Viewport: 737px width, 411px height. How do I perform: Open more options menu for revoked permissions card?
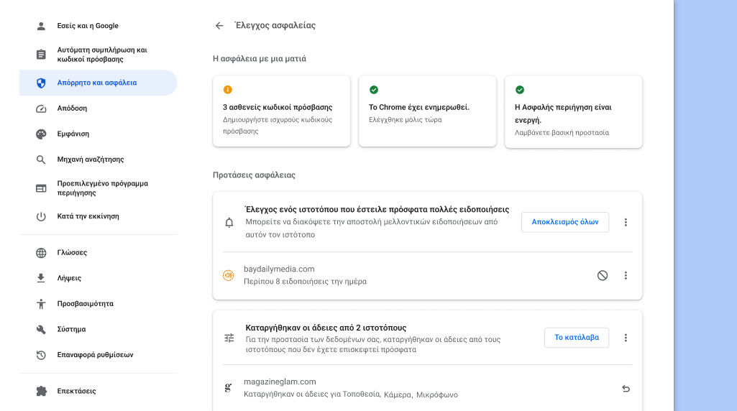tap(626, 338)
